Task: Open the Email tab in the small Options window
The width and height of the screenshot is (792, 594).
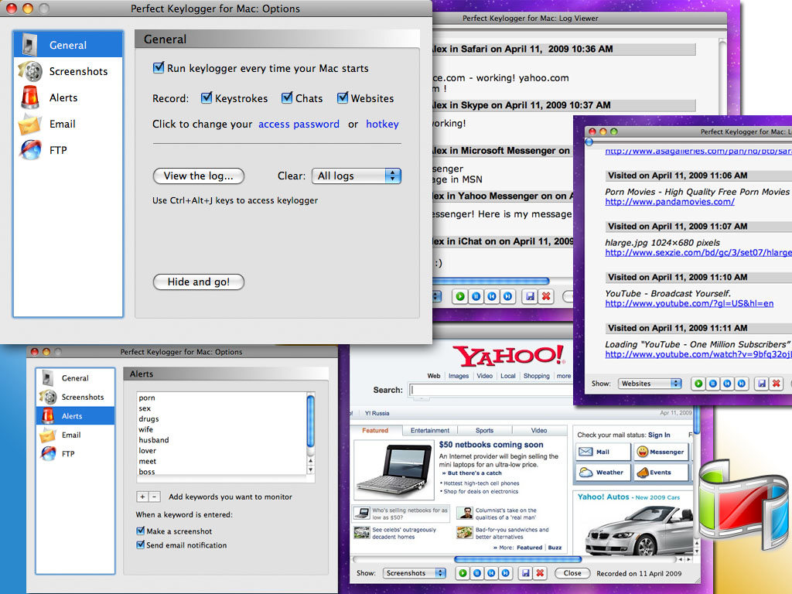Action: pos(75,435)
